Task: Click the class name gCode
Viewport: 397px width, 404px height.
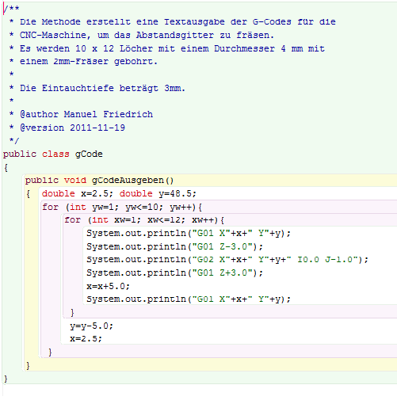Action: pos(89,154)
